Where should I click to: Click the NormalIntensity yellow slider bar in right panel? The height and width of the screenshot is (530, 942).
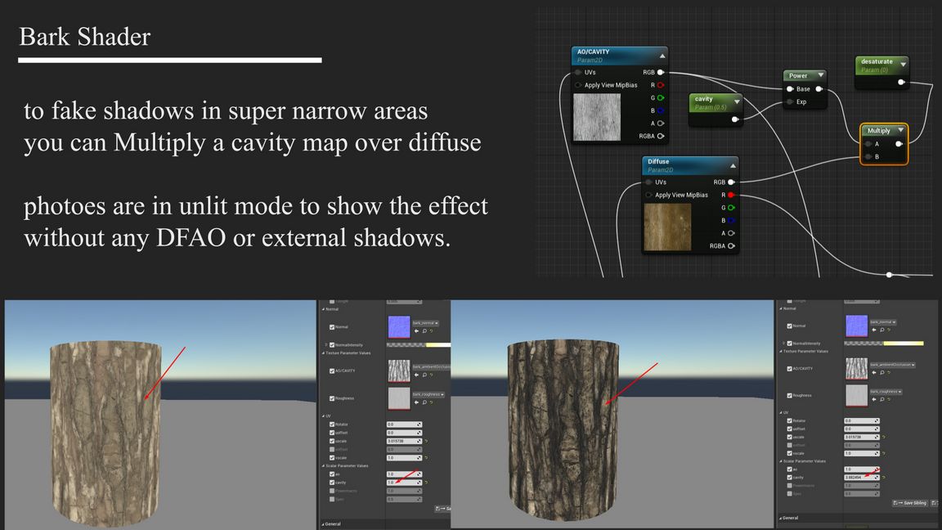[x=903, y=344]
